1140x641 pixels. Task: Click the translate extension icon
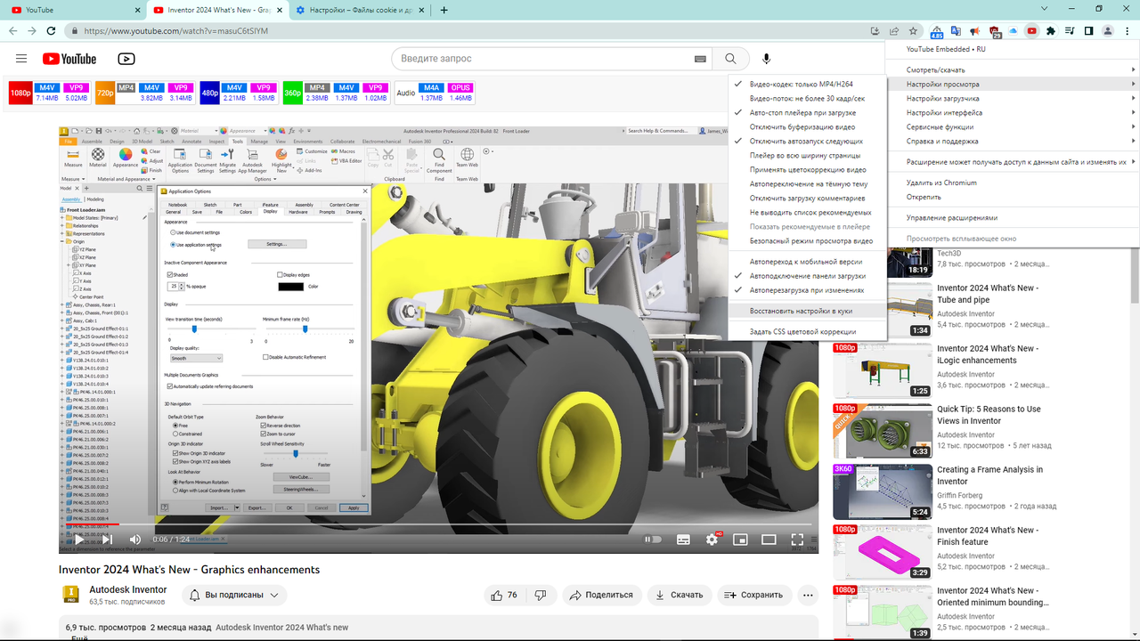click(x=956, y=31)
